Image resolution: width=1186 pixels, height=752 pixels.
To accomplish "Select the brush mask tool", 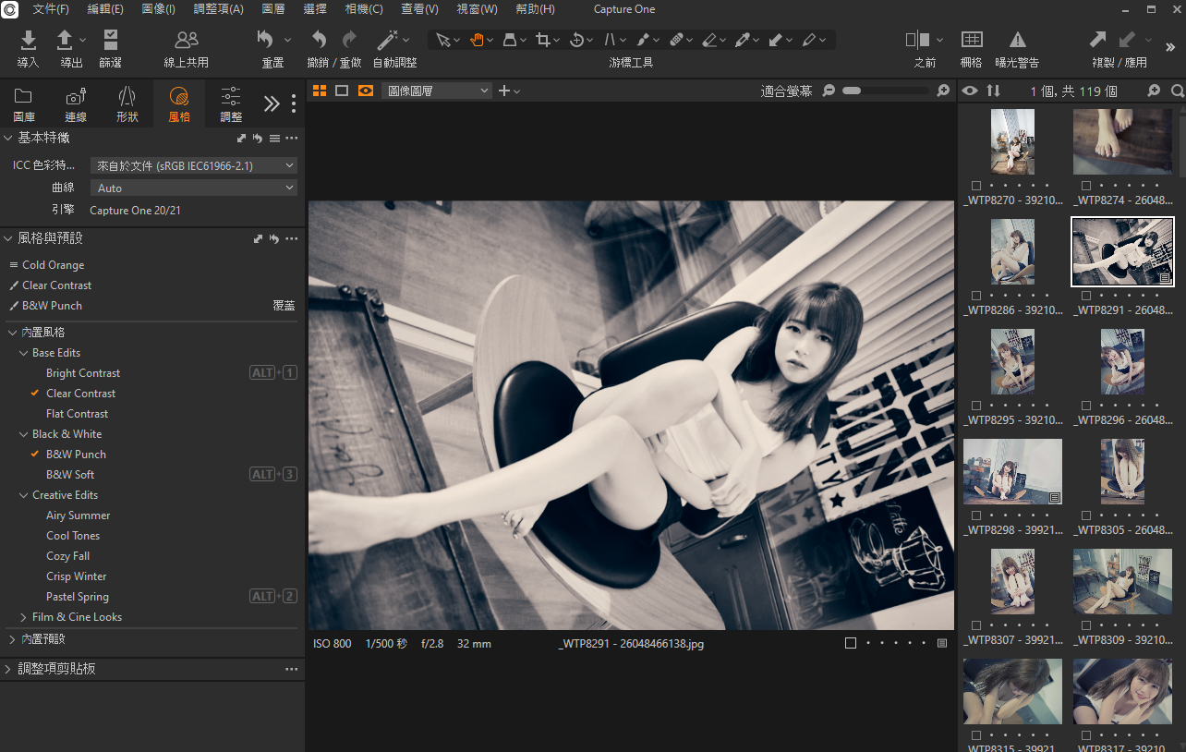I will (x=643, y=40).
